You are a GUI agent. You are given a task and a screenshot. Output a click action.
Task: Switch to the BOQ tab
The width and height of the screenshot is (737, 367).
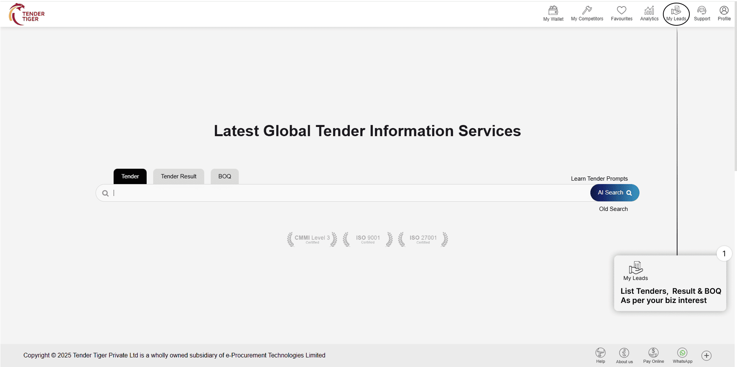[225, 176]
